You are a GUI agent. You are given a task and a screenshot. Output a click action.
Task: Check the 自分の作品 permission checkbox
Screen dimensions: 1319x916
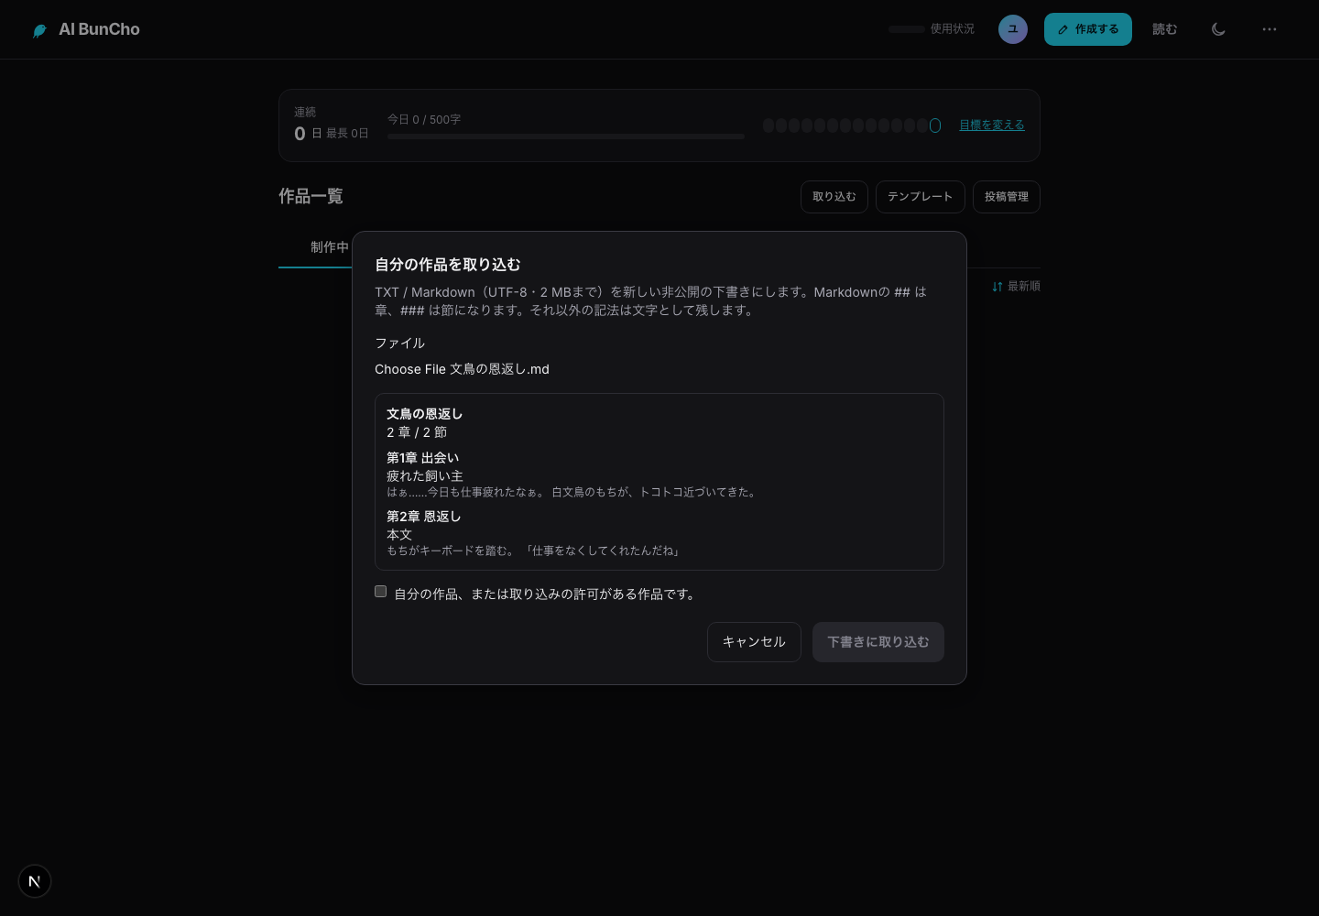click(381, 592)
